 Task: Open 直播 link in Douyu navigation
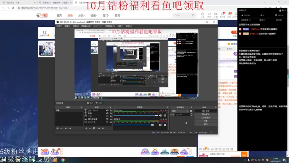click(70, 15)
